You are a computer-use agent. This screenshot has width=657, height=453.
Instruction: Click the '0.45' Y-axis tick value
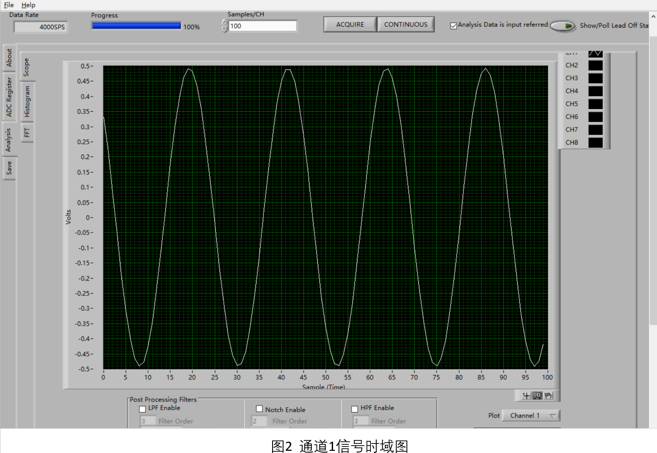pyautogui.click(x=84, y=81)
